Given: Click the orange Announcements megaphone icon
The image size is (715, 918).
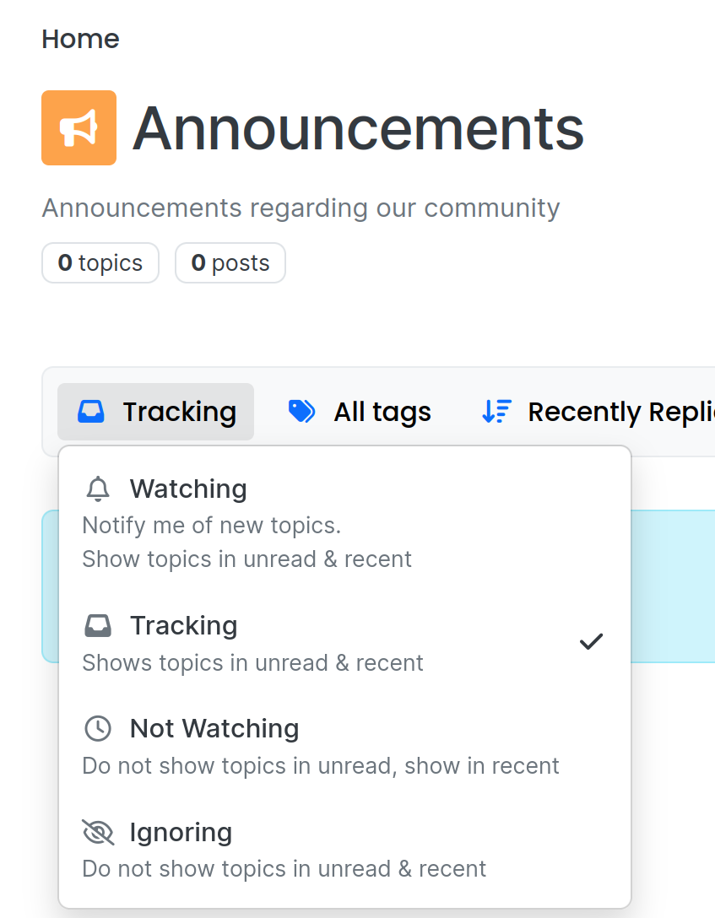Looking at the screenshot, I should [x=79, y=127].
